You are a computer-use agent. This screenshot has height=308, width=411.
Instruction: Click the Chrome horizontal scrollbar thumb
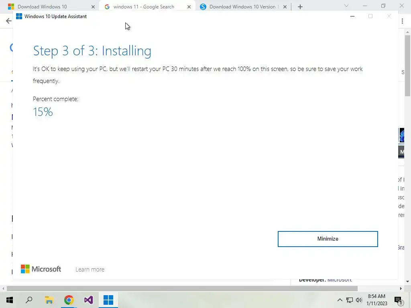click(x=182, y=289)
